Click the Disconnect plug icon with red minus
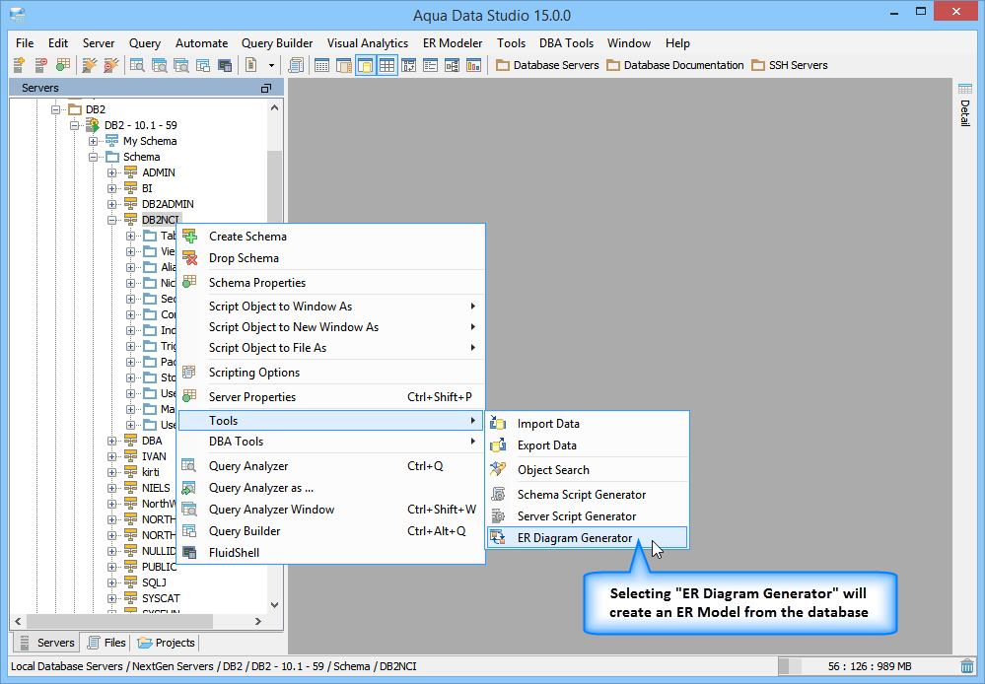Screen dimensions: 985x684 pos(111,65)
